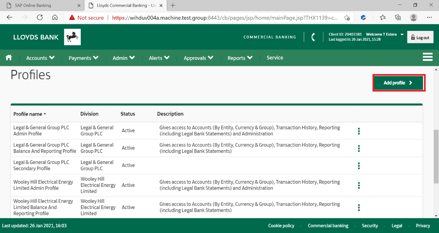Select Legal & General Group PLC Admin Profile name

[x=41, y=131]
